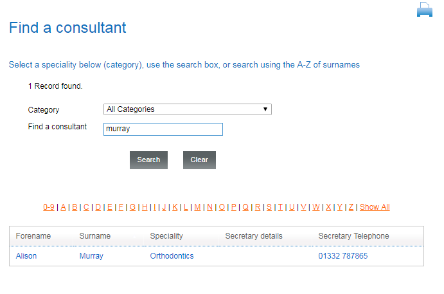Filter surnames by letter A
444x294 pixels.
(63, 207)
